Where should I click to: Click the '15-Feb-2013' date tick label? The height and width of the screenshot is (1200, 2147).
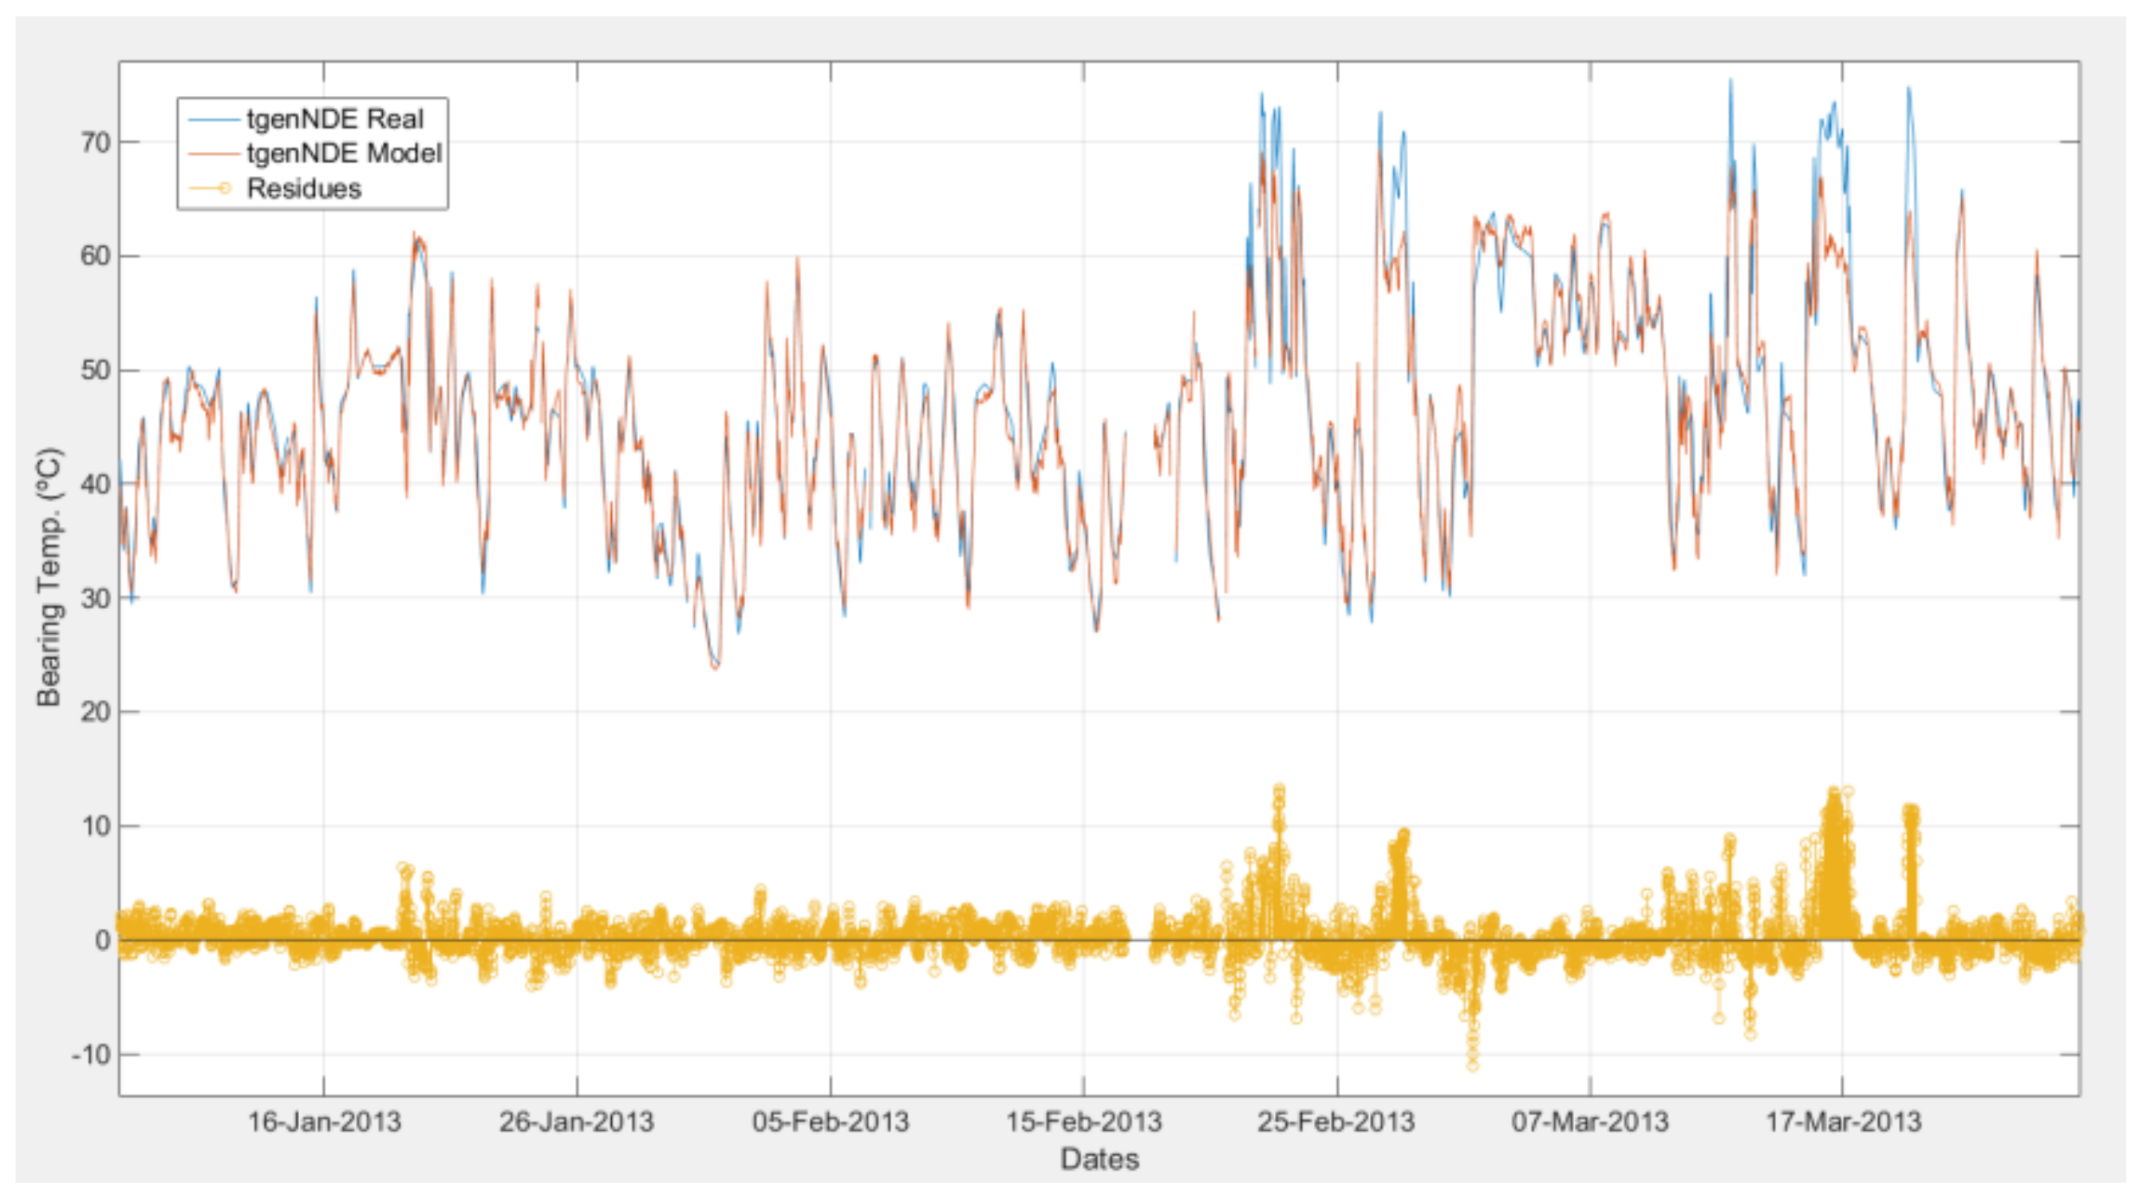1084,1121
